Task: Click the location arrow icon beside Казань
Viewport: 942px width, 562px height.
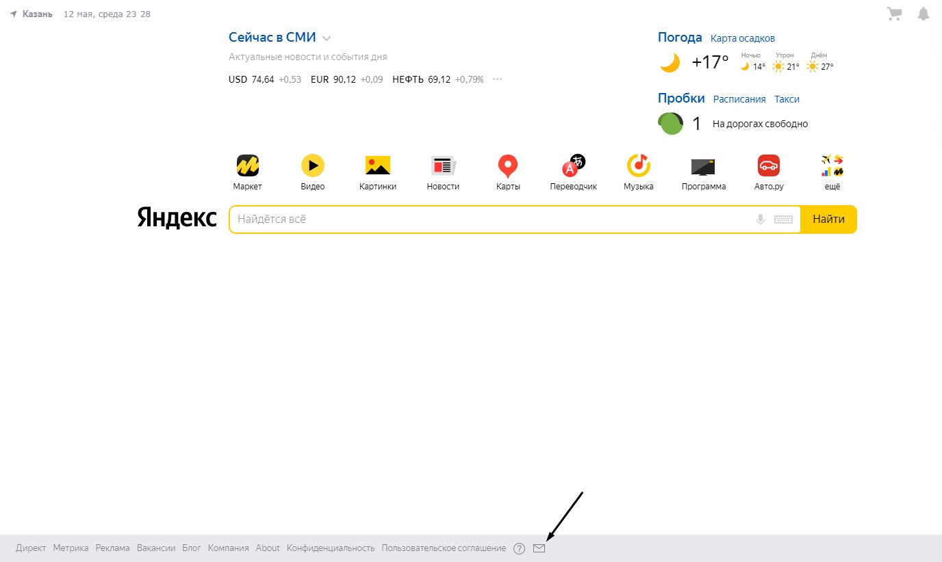Action: pyautogui.click(x=14, y=14)
